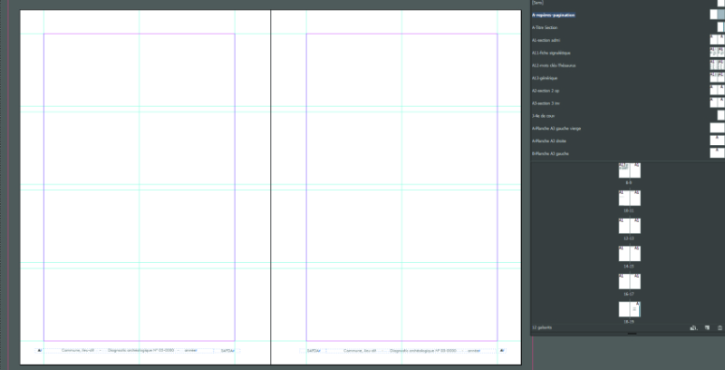Select the A1-section admi master
Viewport: 725px width, 370px height.
(627, 40)
